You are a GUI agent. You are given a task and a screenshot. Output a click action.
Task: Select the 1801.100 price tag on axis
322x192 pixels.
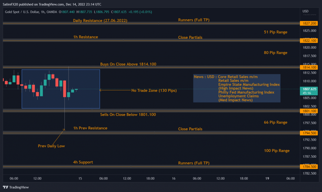(308, 111)
